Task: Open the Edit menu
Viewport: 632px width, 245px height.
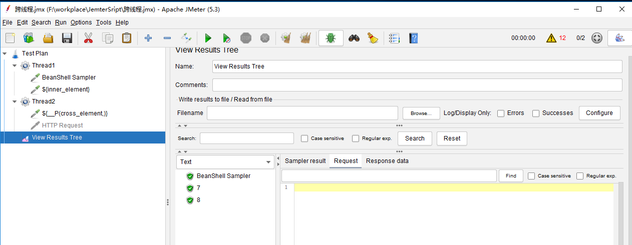Action: (x=22, y=22)
